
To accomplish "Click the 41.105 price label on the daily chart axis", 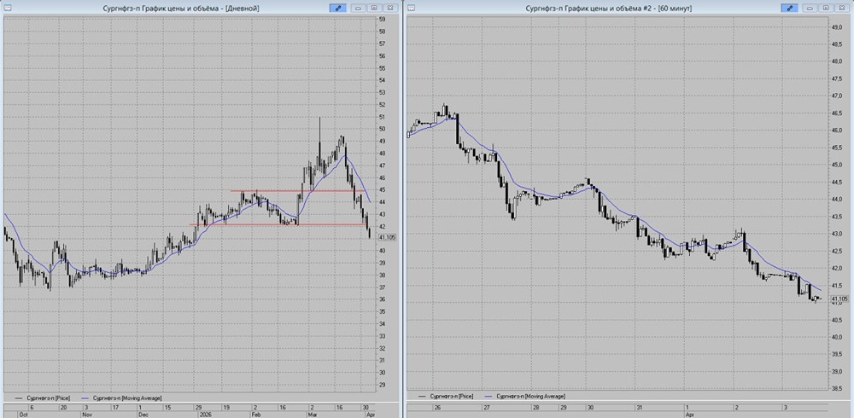I will pyautogui.click(x=386, y=238).
